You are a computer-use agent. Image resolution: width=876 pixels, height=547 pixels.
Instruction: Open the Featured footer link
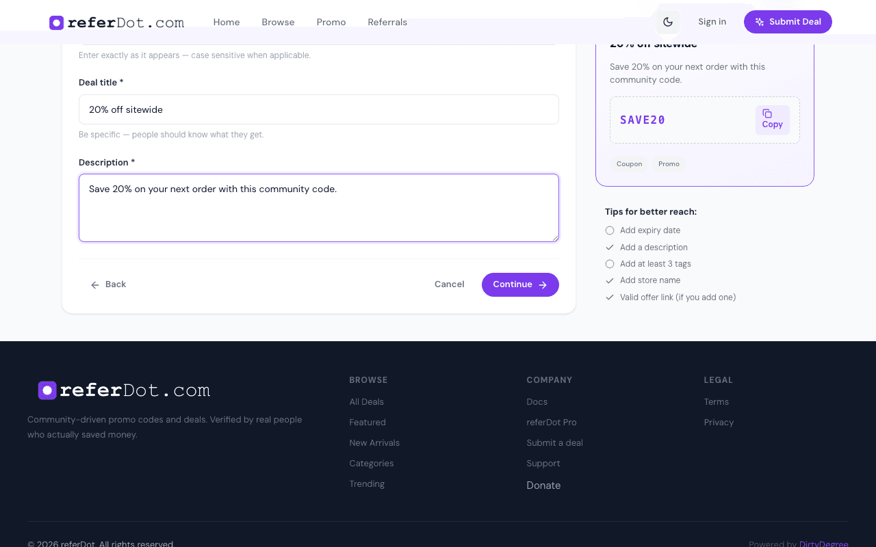(x=368, y=423)
